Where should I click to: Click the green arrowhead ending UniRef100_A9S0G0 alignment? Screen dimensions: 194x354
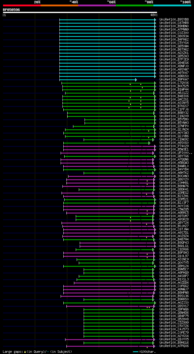point(149,143)
